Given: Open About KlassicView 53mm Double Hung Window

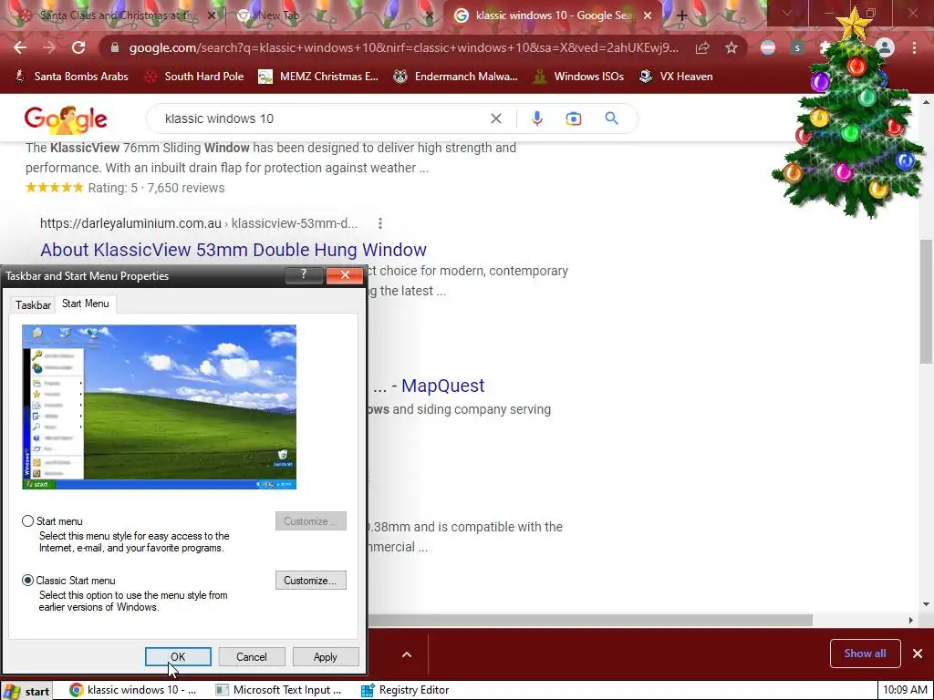Looking at the screenshot, I should point(233,250).
